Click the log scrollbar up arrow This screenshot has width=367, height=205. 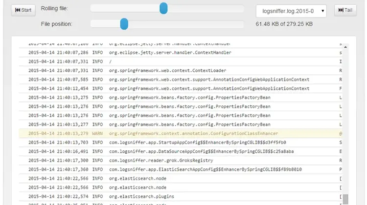point(345,47)
